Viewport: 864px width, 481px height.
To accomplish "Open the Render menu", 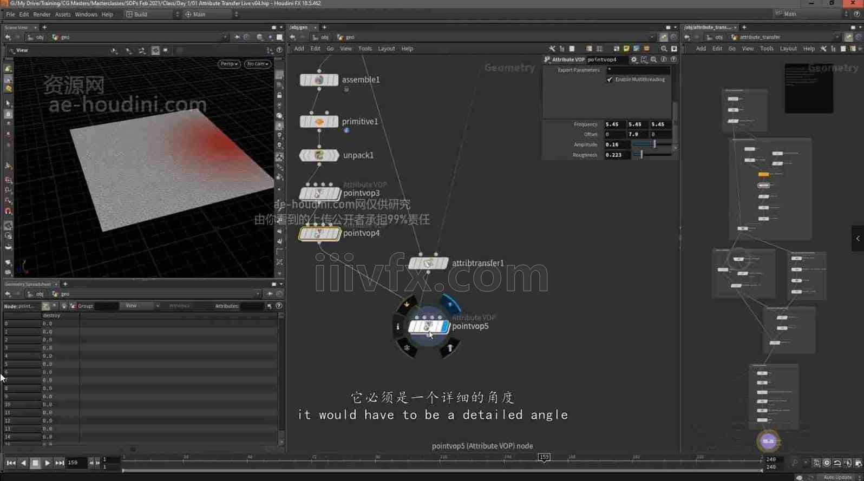I will (42, 15).
